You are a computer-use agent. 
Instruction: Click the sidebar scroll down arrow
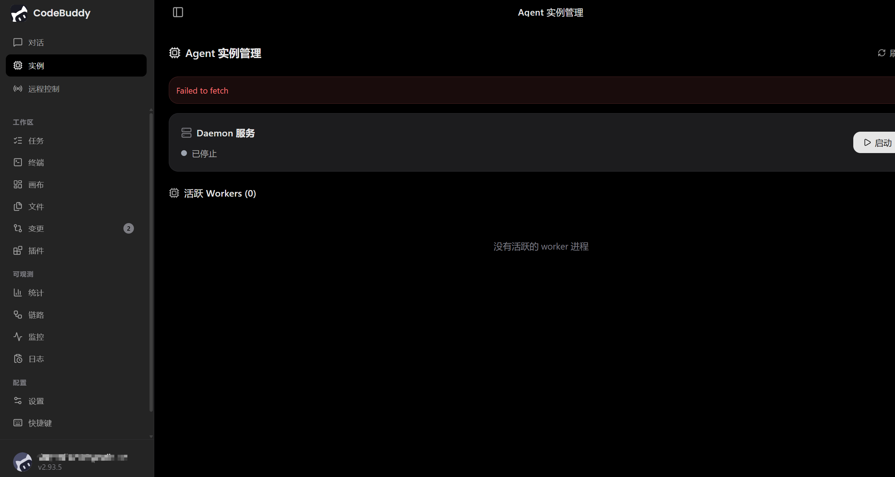(151, 436)
